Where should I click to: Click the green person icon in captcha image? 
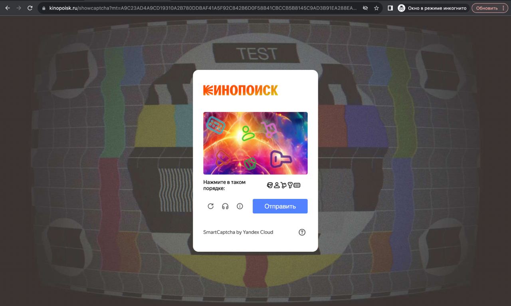tap(248, 133)
